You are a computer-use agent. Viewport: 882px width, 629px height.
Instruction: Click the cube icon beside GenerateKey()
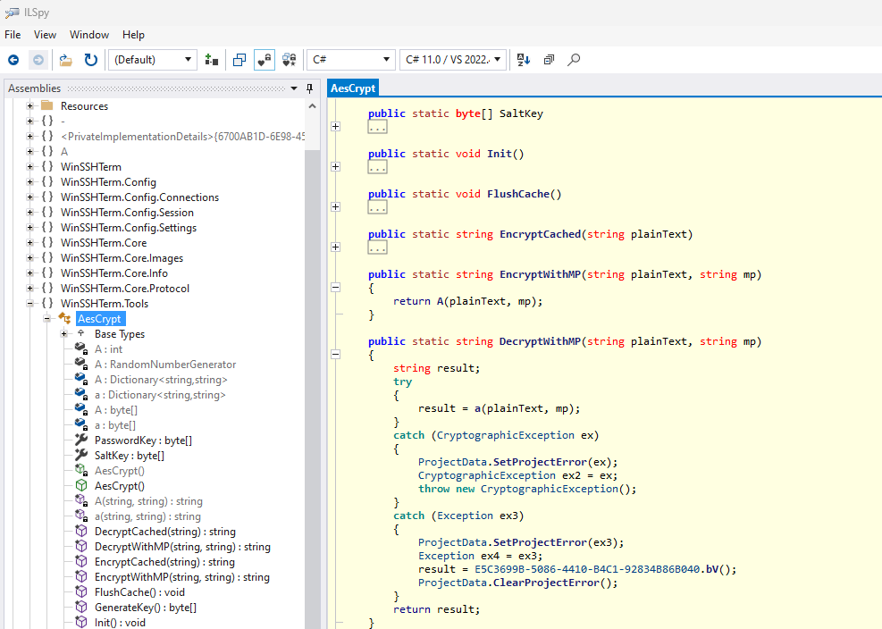(x=81, y=607)
